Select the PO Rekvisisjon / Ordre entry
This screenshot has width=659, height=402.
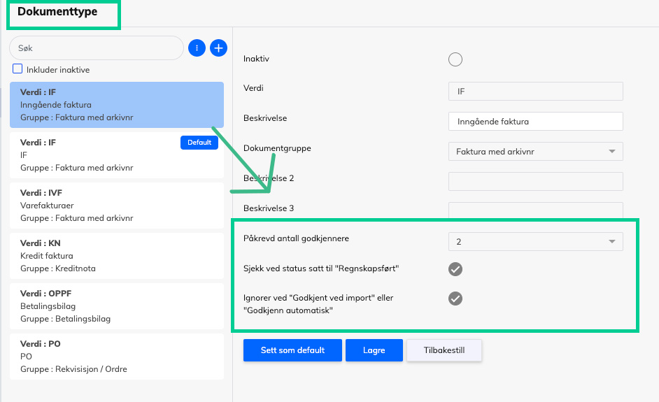coord(117,357)
